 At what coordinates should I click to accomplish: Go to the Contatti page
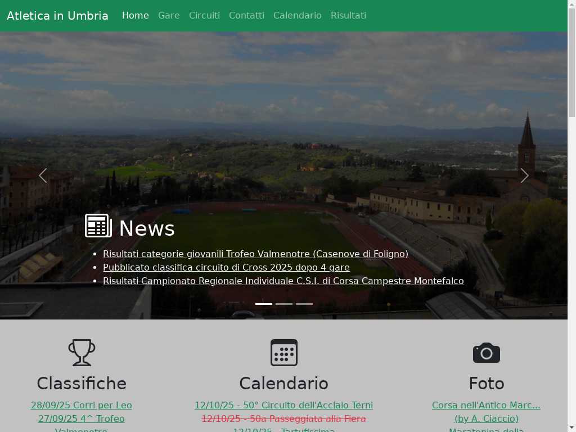246,16
